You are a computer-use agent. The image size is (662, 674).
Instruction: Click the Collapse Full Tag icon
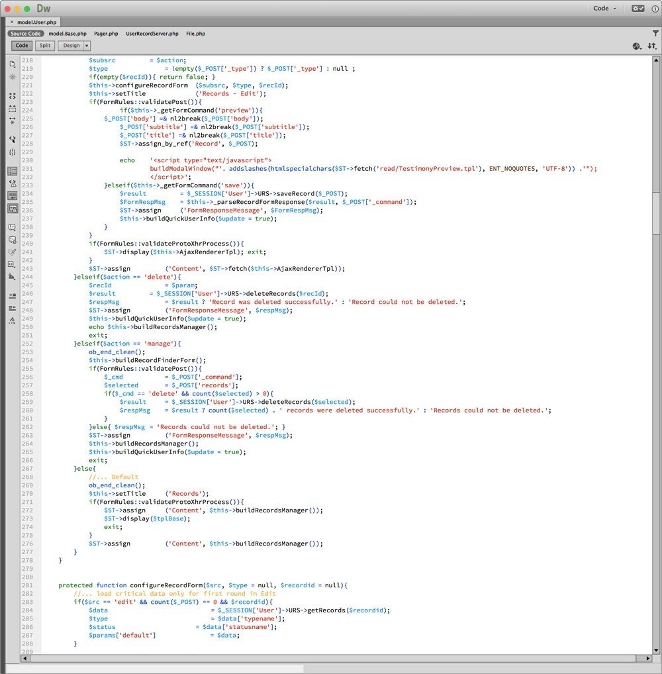12,96
